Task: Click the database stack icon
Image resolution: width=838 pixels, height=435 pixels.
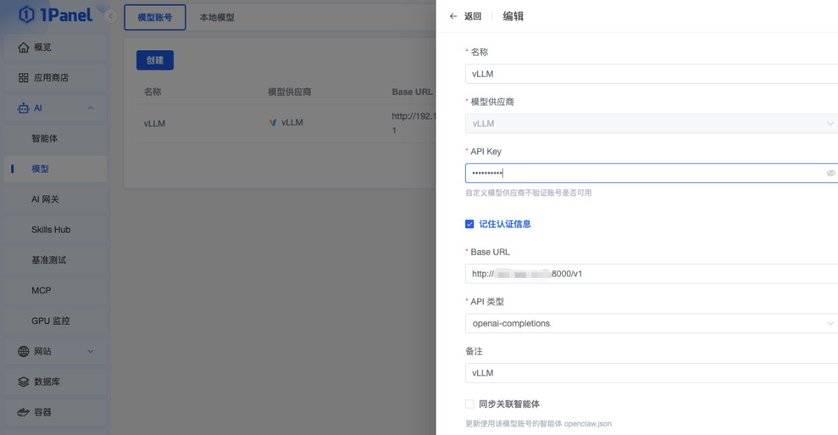Action: 24,382
